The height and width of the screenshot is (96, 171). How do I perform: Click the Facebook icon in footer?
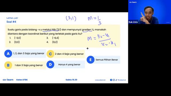coord(111,80)
